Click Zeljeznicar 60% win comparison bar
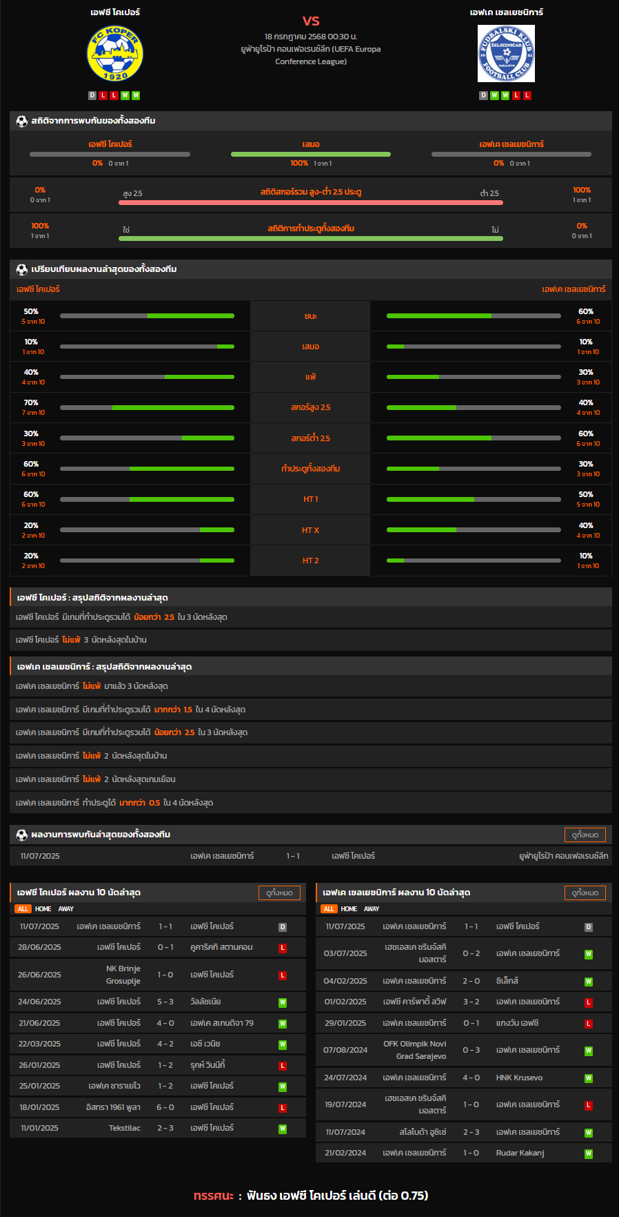The height and width of the screenshot is (1217, 619). point(474,316)
